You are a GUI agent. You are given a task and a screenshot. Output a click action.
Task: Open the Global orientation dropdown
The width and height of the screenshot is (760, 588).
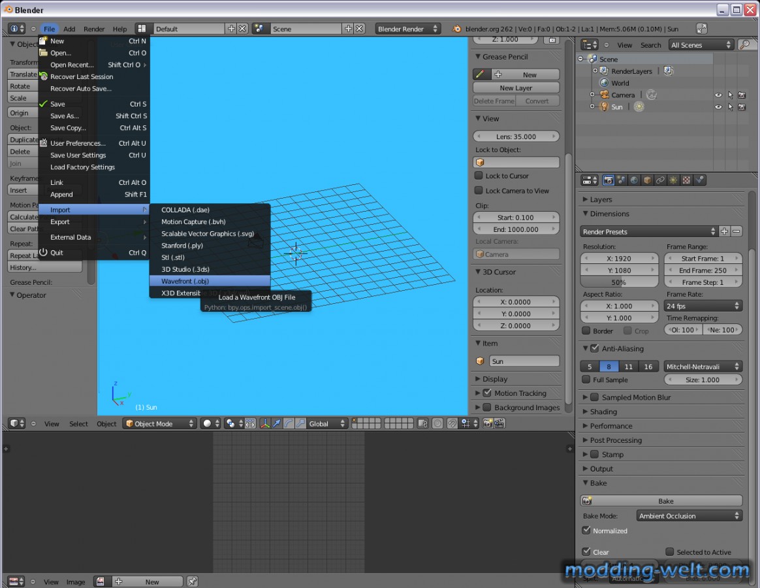pyautogui.click(x=327, y=423)
